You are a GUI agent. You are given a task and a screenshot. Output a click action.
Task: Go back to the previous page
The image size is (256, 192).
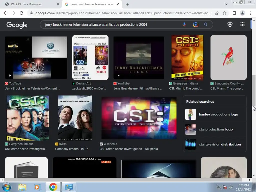tap(5, 13)
